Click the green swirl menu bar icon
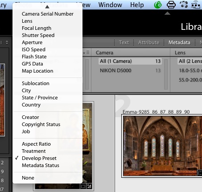The height and width of the screenshot is (192, 202). coord(158,5)
